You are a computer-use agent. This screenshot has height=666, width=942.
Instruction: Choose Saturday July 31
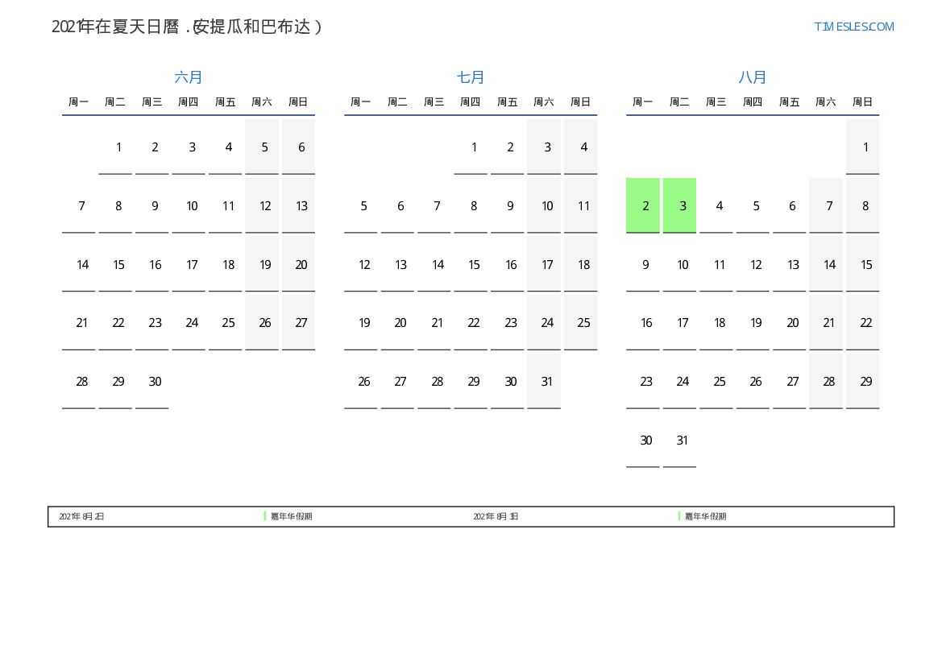[x=547, y=382]
